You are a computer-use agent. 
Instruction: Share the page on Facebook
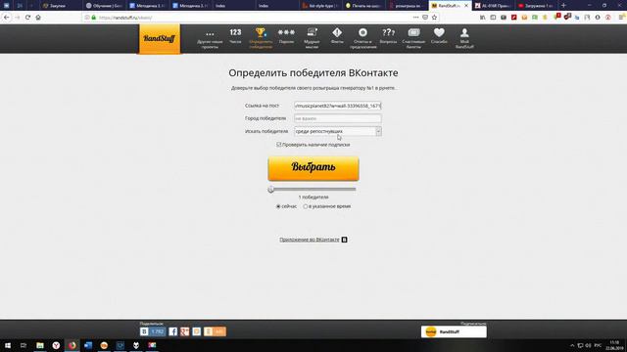(172, 331)
